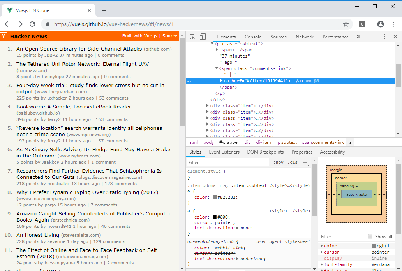Focus the Computed Filter field
This screenshot has width=402, height=271.
pos(342,237)
